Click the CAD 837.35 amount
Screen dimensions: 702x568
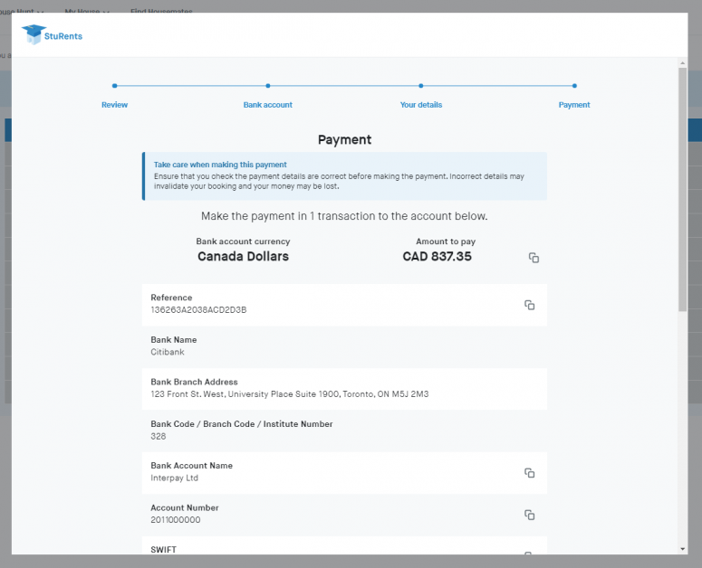tap(437, 256)
